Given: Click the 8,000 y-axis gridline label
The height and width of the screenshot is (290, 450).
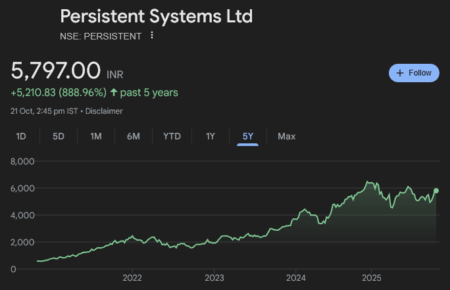Looking at the screenshot, I should 22,161.
